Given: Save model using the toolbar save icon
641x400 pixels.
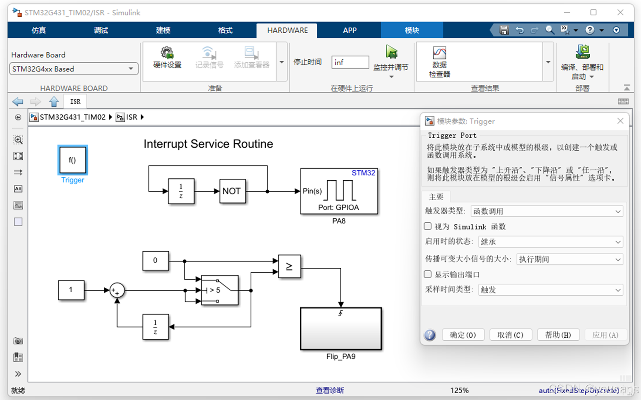Looking at the screenshot, I should [x=504, y=30].
